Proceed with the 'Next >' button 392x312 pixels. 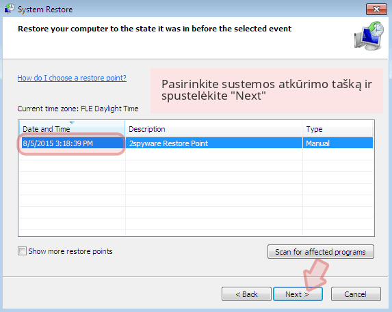coord(298,294)
